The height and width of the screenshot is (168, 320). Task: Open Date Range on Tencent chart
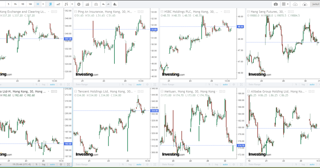82,164
